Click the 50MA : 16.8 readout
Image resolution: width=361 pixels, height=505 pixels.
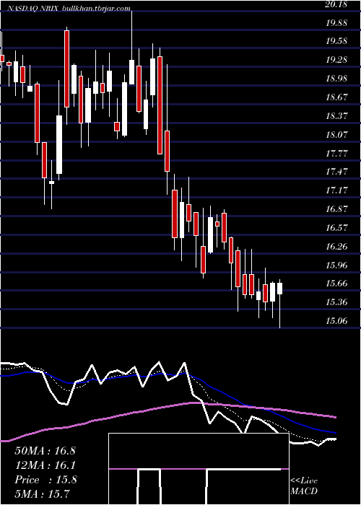click(x=45, y=451)
